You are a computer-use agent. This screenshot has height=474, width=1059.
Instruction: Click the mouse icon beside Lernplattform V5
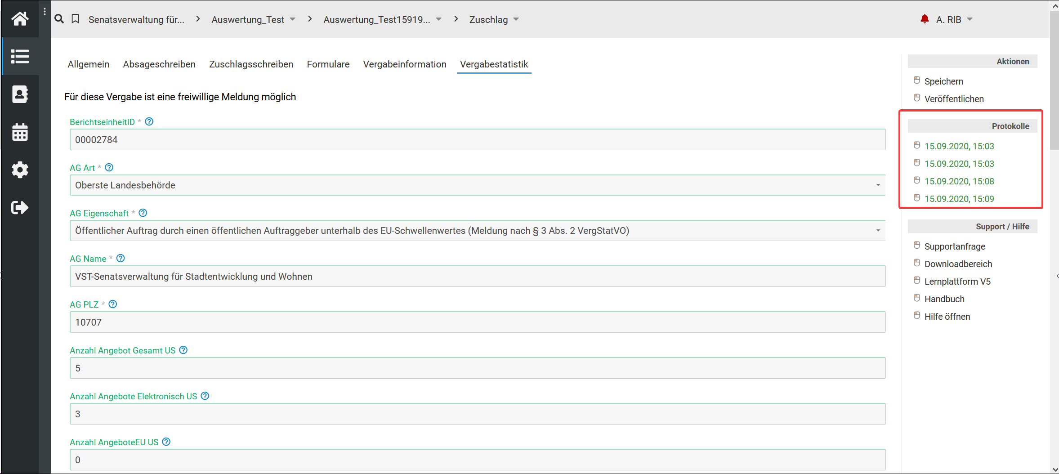pyautogui.click(x=917, y=280)
